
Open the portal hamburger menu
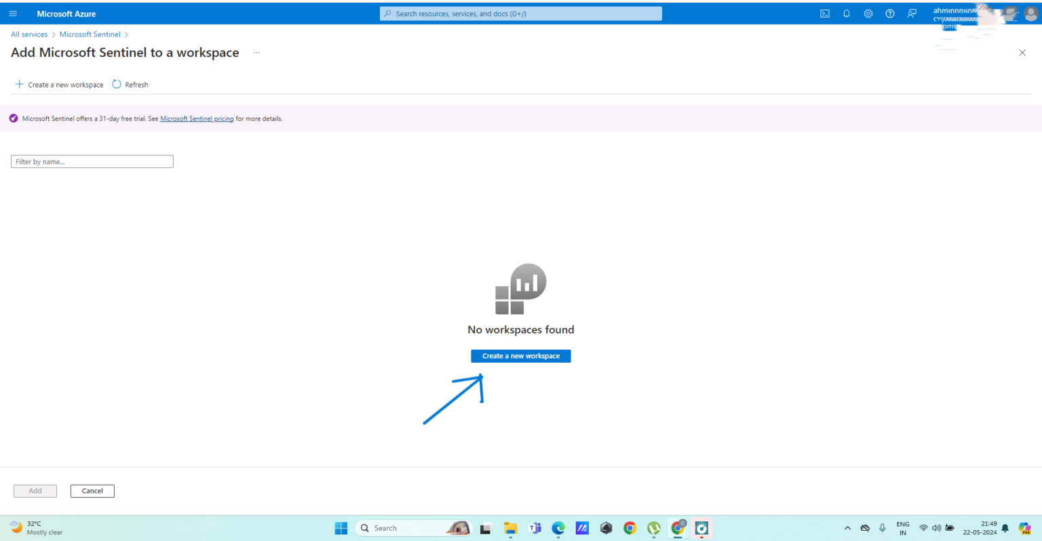click(x=13, y=14)
